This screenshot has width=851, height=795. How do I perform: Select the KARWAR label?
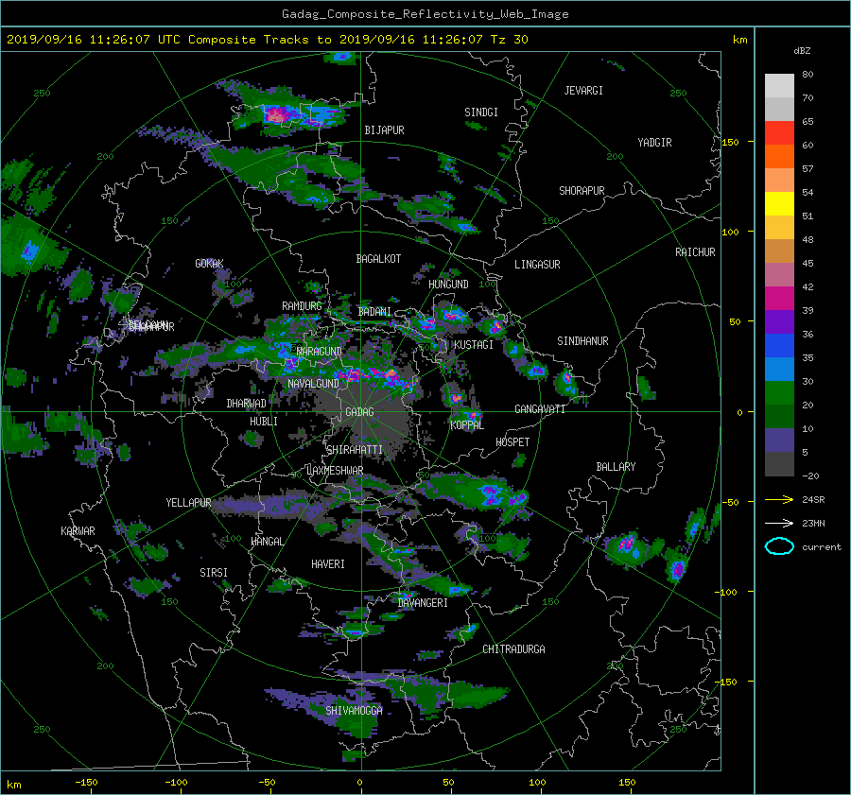click(78, 531)
